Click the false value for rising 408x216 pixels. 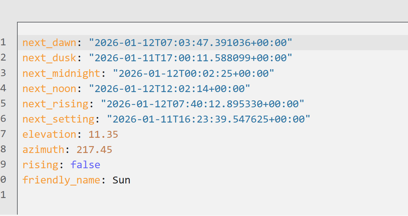pos(85,165)
